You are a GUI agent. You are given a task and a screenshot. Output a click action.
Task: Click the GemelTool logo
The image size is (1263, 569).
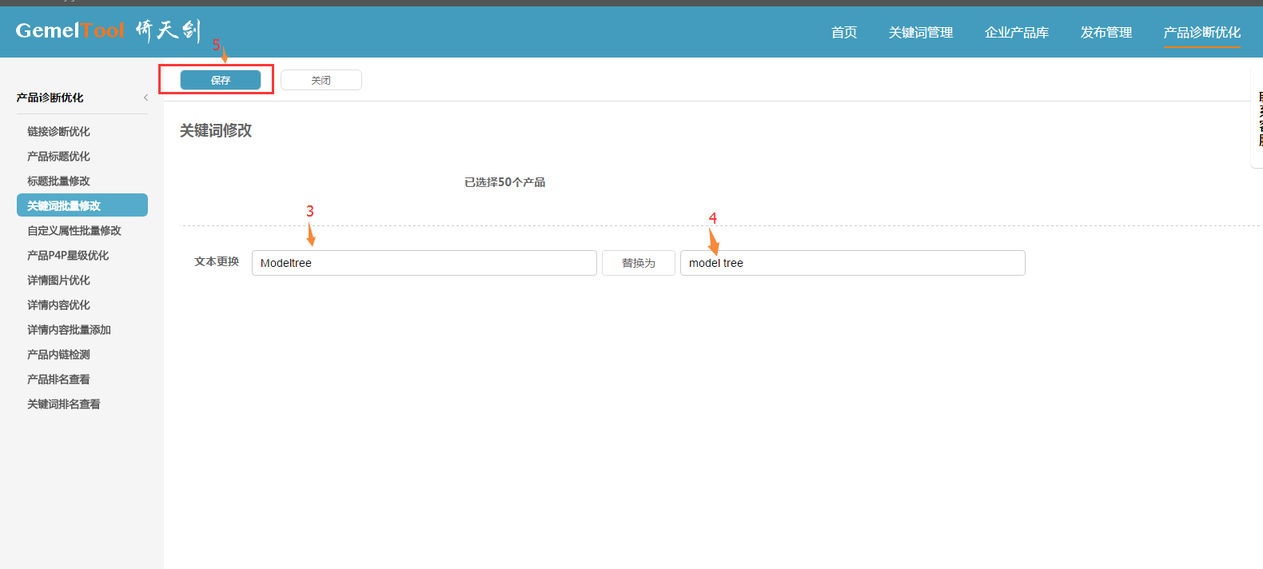(108, 30)
